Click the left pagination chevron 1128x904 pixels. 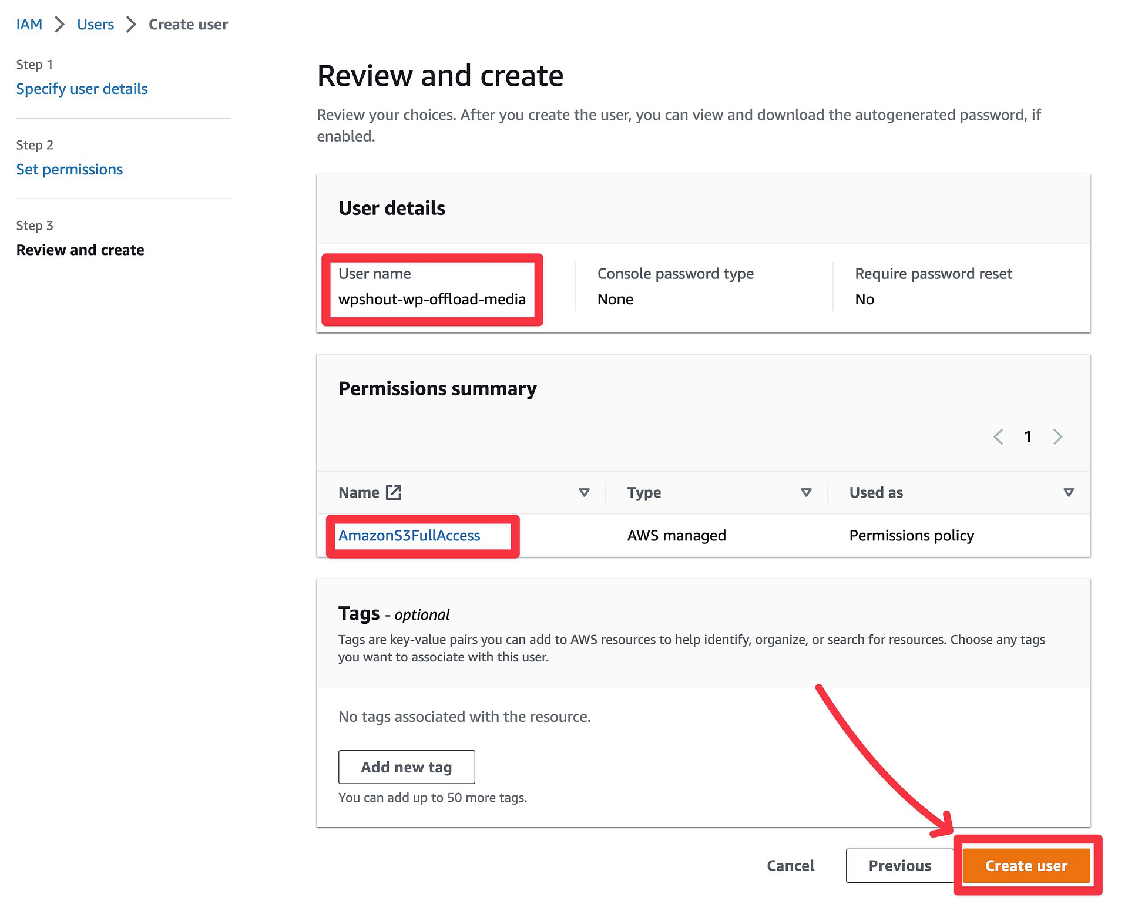[x=999, y=436]
